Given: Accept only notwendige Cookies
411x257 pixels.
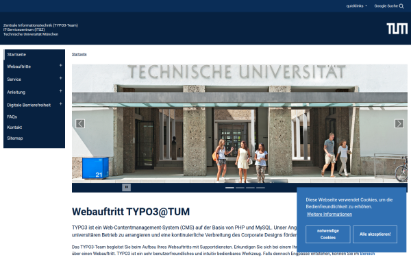Looking at the screenshot, I should (x=328, y=234).
